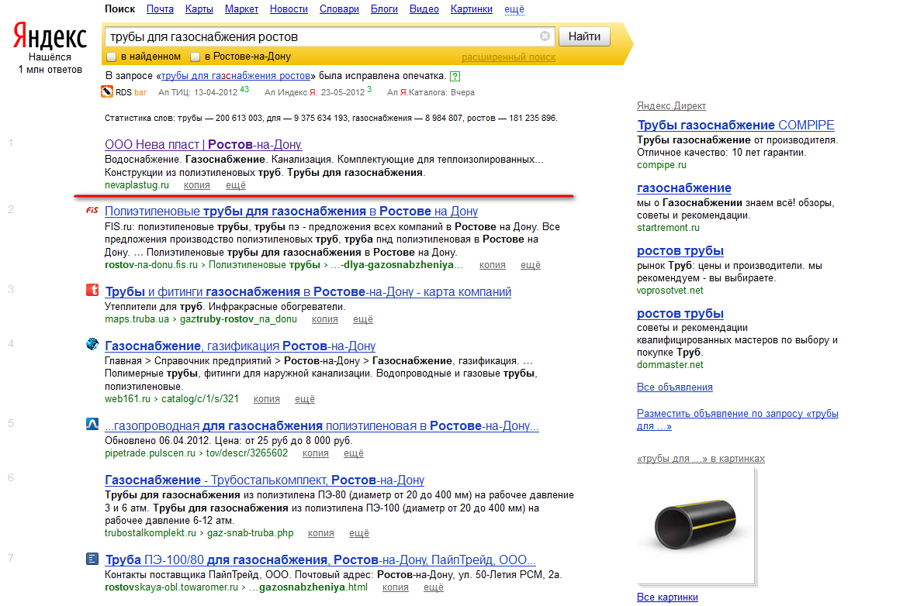
Task: Expand the 'ещё' services menu at top
Action: tap(514, 9)
